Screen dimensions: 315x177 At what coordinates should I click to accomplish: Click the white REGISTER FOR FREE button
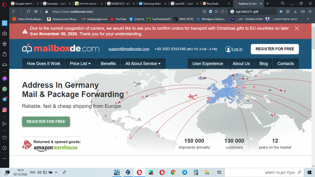[x=275, y=49]
